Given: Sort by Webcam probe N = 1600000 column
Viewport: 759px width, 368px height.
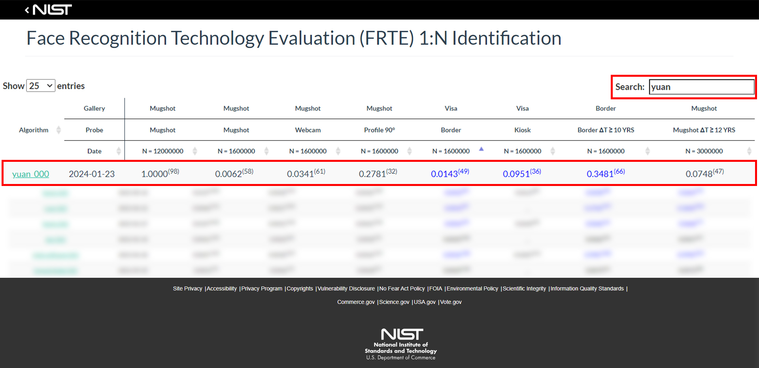Looking at the screenshot, I should coord(338,151).
